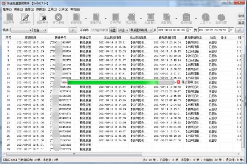Screen dimensions: 247x164
Task: Click the keyword filter text box
Action: [x=58, y=30]
